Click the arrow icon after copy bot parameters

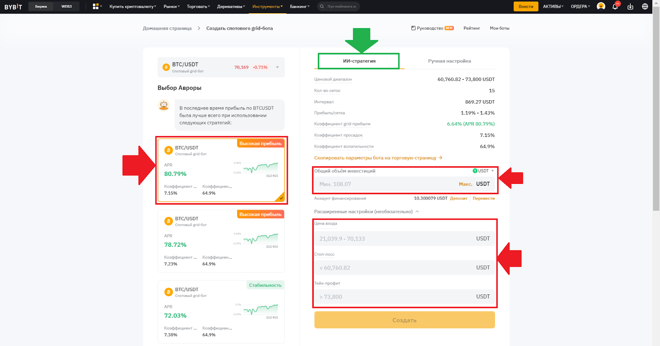[x=441, y=158]
